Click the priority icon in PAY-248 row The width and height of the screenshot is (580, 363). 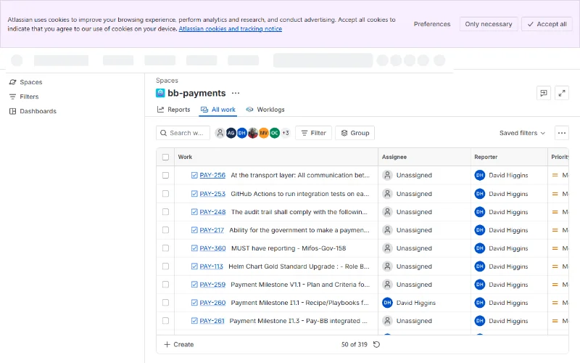click(555, 212)
